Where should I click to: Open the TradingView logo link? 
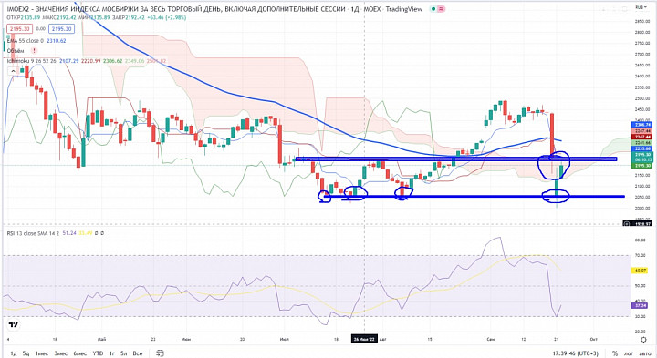tap(14, 325)
